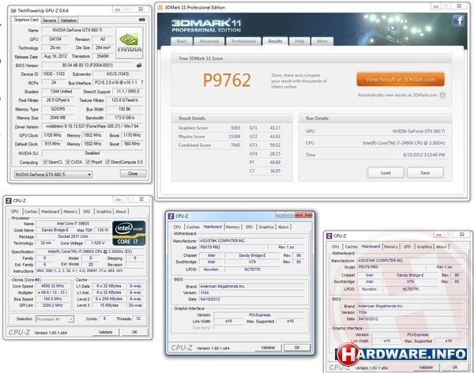Enable automatically view results at 3DMark.com
The width and height of the screenshot is (474, 373).
[442, 96]
